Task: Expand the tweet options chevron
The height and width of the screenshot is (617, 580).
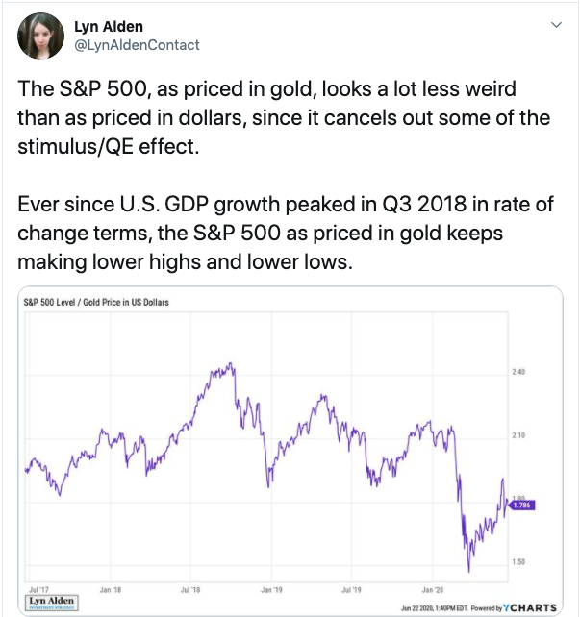Action: pos(555,26)
